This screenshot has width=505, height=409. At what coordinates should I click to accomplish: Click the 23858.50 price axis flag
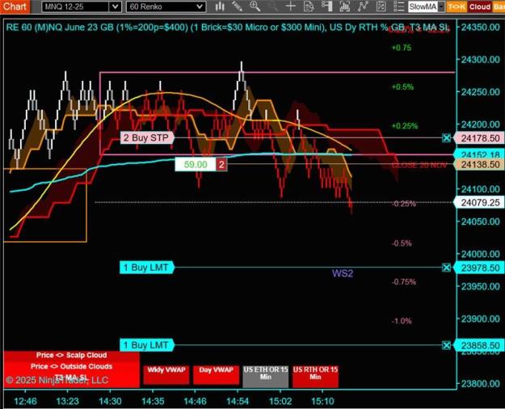tap(478, 345)
